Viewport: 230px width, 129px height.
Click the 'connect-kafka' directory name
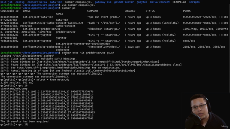tap(37, 2)
